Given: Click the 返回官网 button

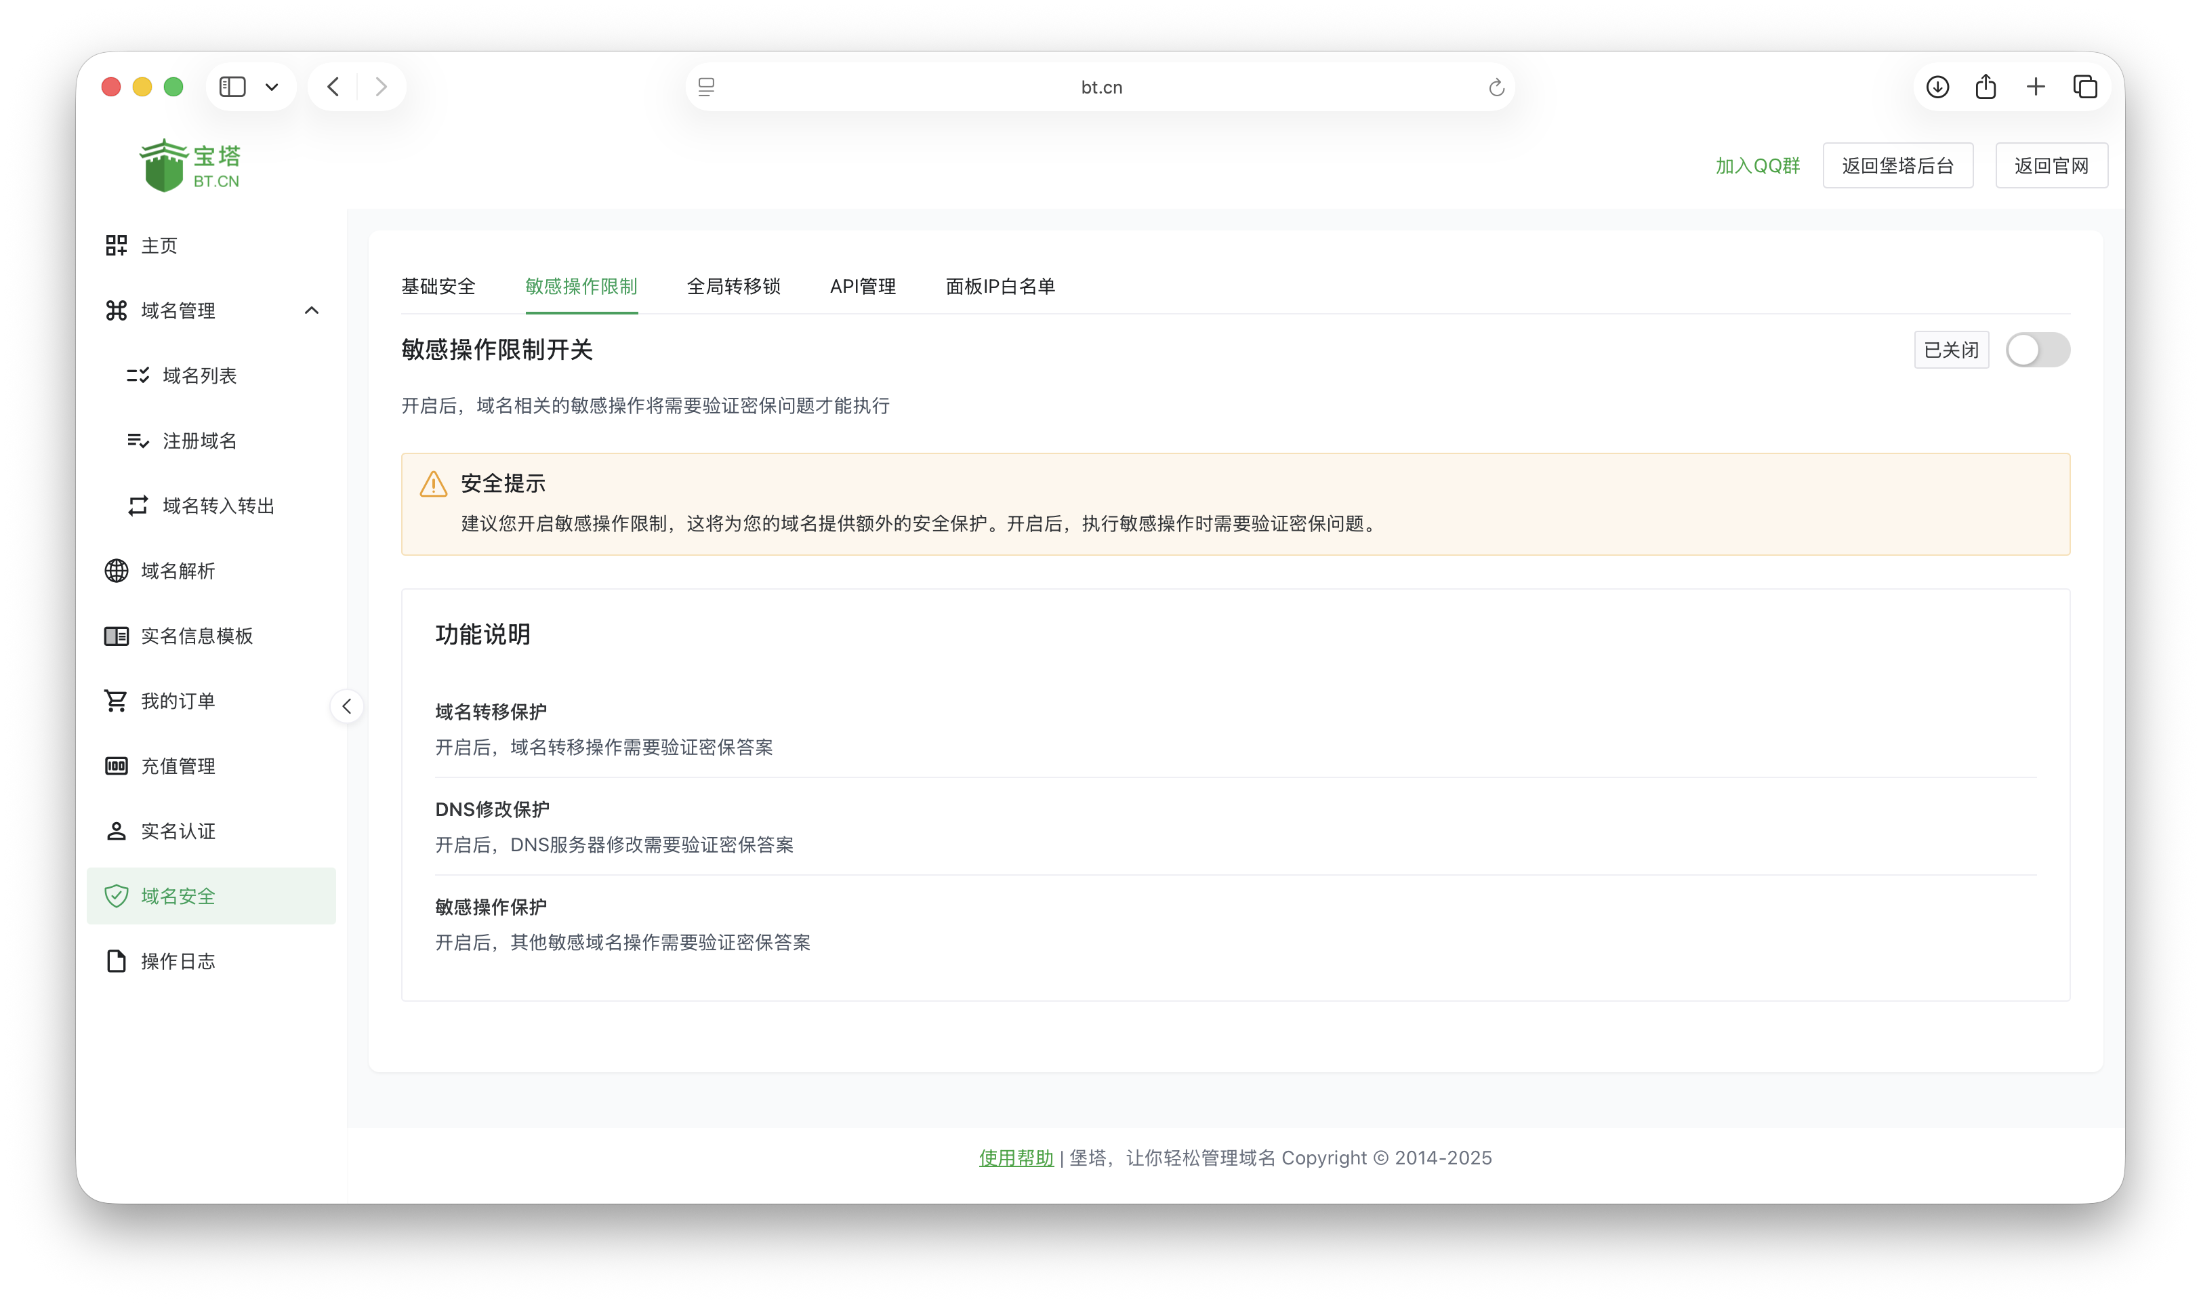Looking at the screenshot, I should (2052, 164).
